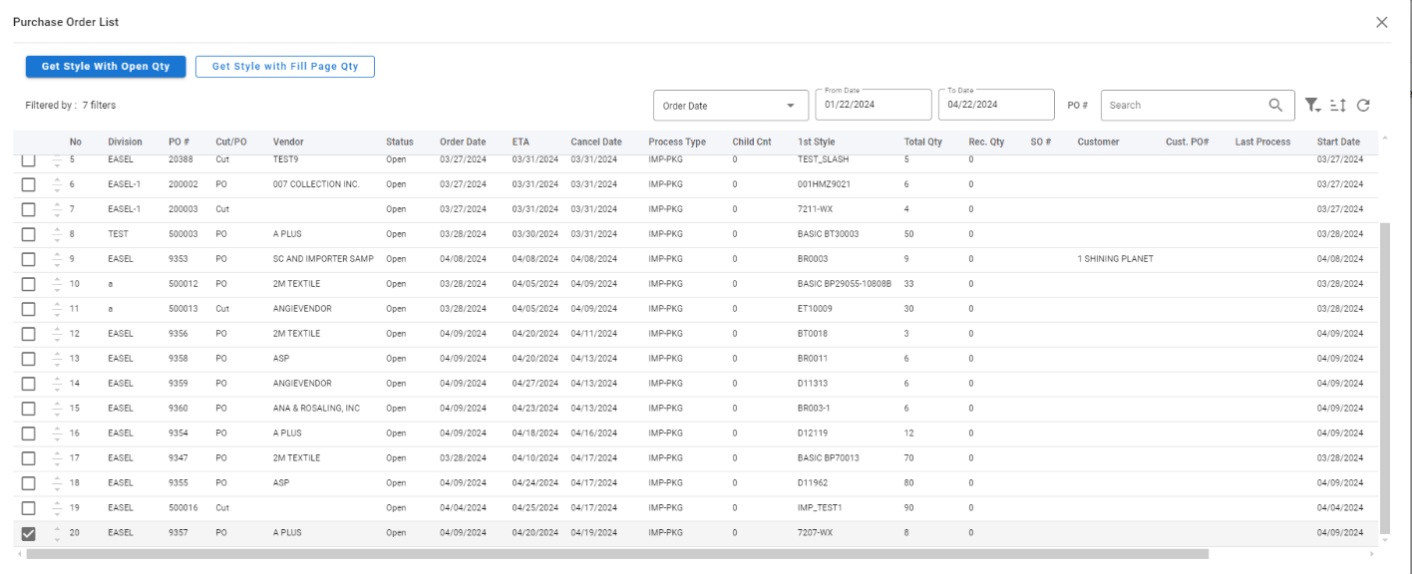Image resolution: width=1412 pixels, height=574 pixels.
Task: Check the box for PO 9360
Action: click(28, 409)
